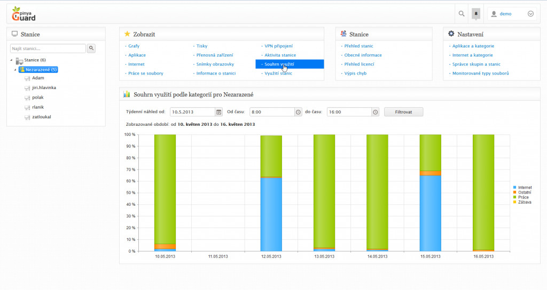547x290 pixels.
Task: Open the Grafy view
Action: coord(134,46)
